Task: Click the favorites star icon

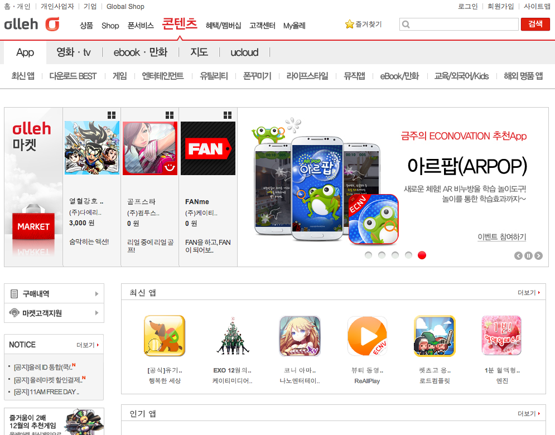Action: 349,24
